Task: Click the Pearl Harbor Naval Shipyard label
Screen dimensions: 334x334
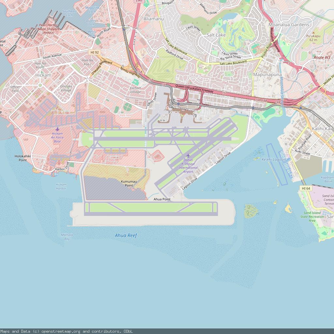Action: click(49, 29)
